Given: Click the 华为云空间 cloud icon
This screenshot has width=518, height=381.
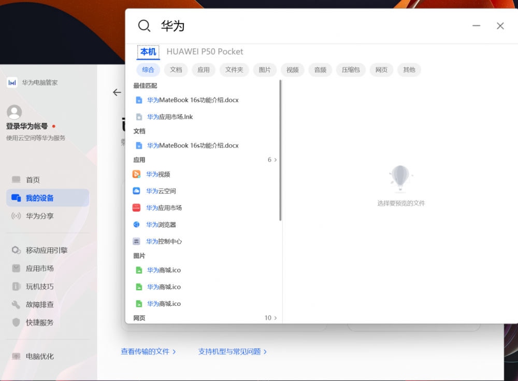Looking at the screenshot, I should point(136,191).
